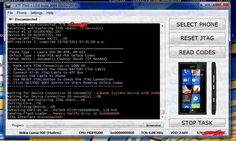Click 'CPU: MDM9200' in status bar

pyautogui.click(x=91, y=133)
